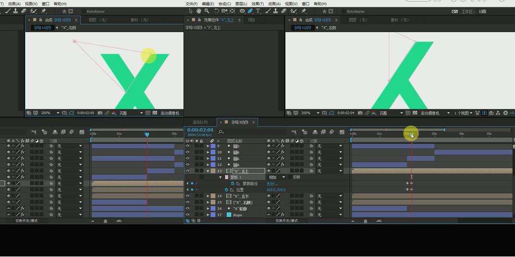Open the 效果(T) menu
Image resolution: width=515 pixels, height=257 pixels.
(257, 4)
